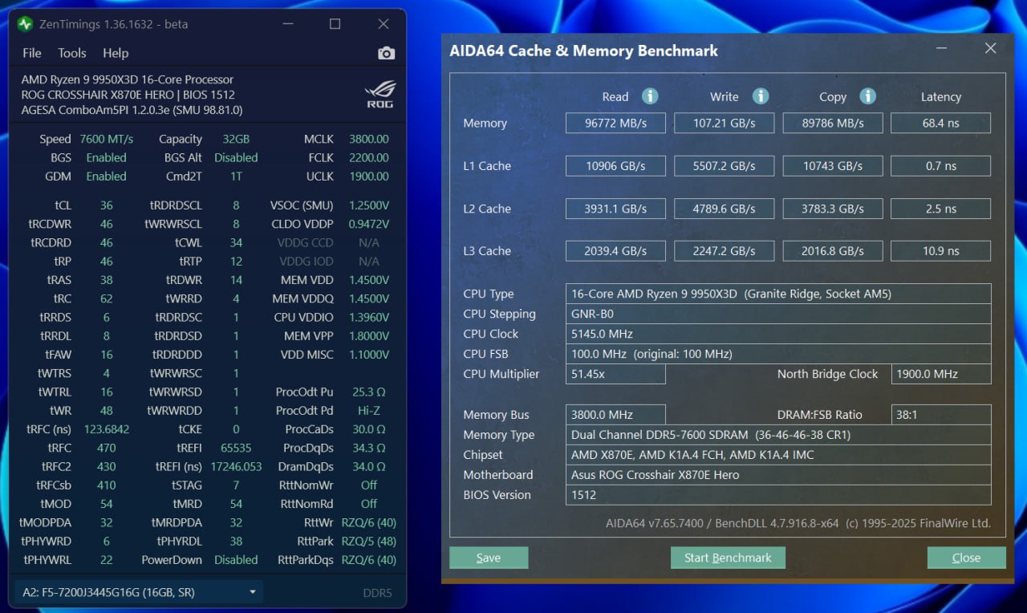
Task: Click CPU Stepping value GNR-B0
Action: coord(778,314)
